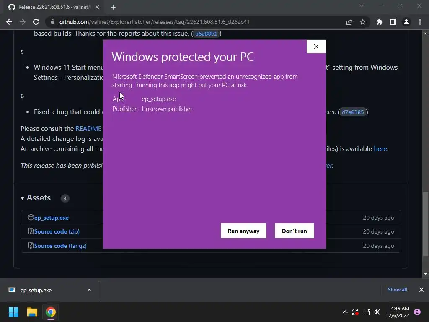Select the Release 22621.608.51.6 browser tab
This screenshot has width=429, height=322.
click(53, 7)
